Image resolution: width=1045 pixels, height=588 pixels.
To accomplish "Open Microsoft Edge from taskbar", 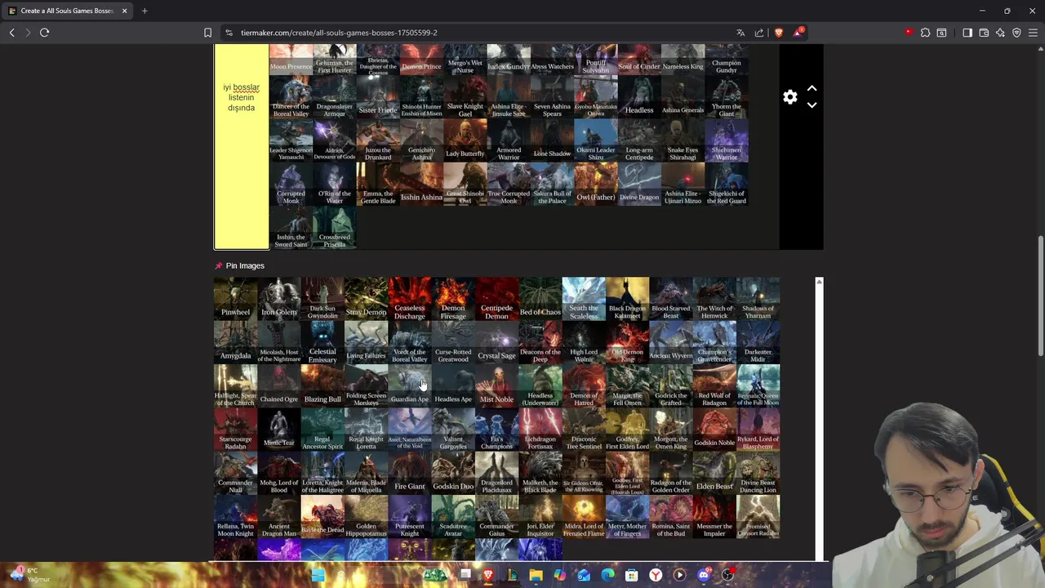I will [607, 575].
